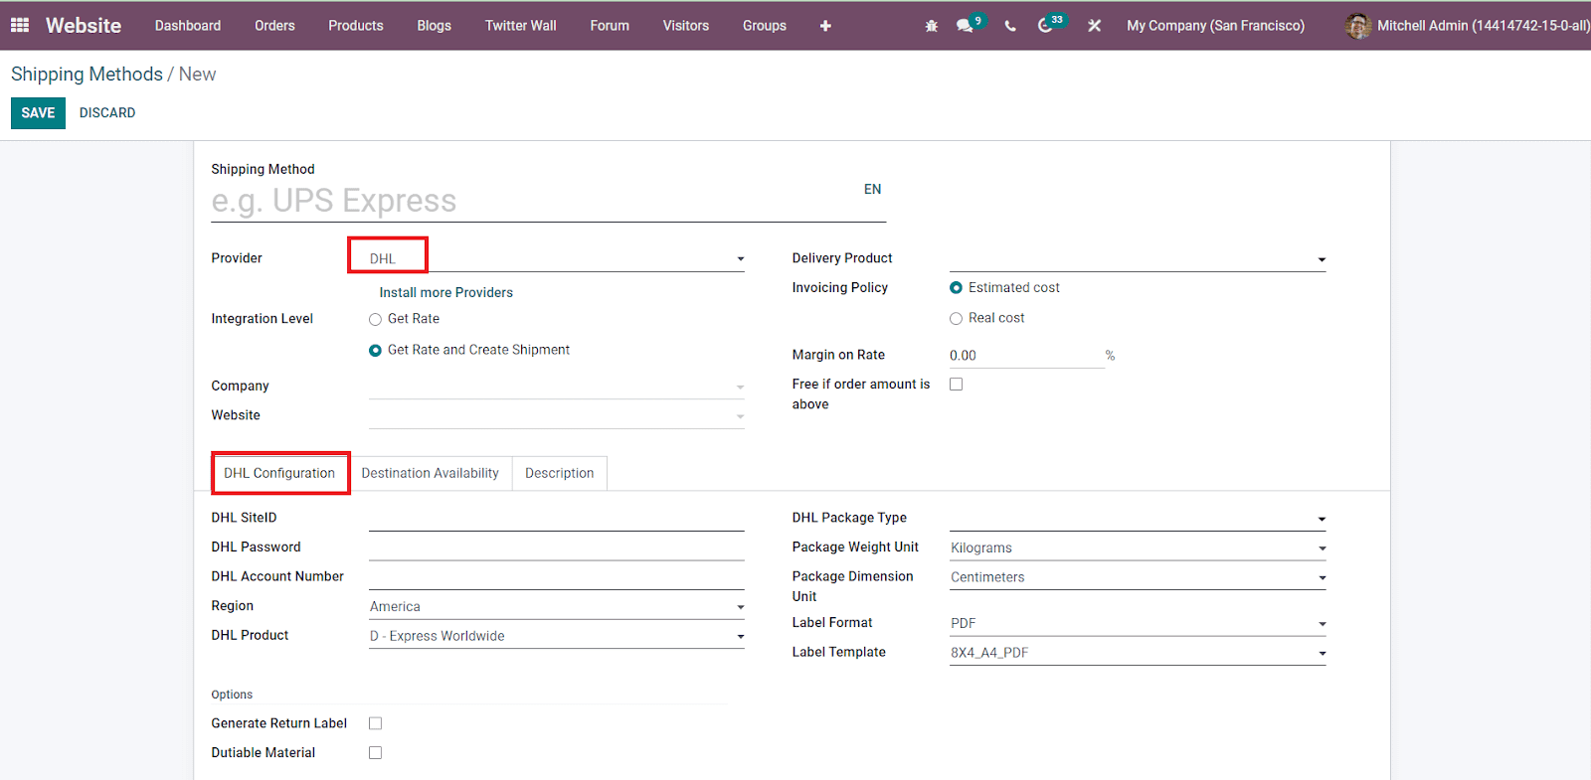Click Mitchell Admin avatar picture
The image size is (1591, 780).
point(1358,26)
